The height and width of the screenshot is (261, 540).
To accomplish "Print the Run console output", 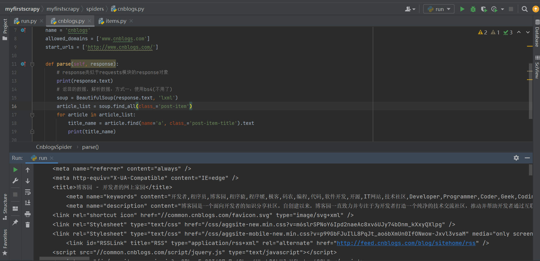I will (x=28, y=214).
